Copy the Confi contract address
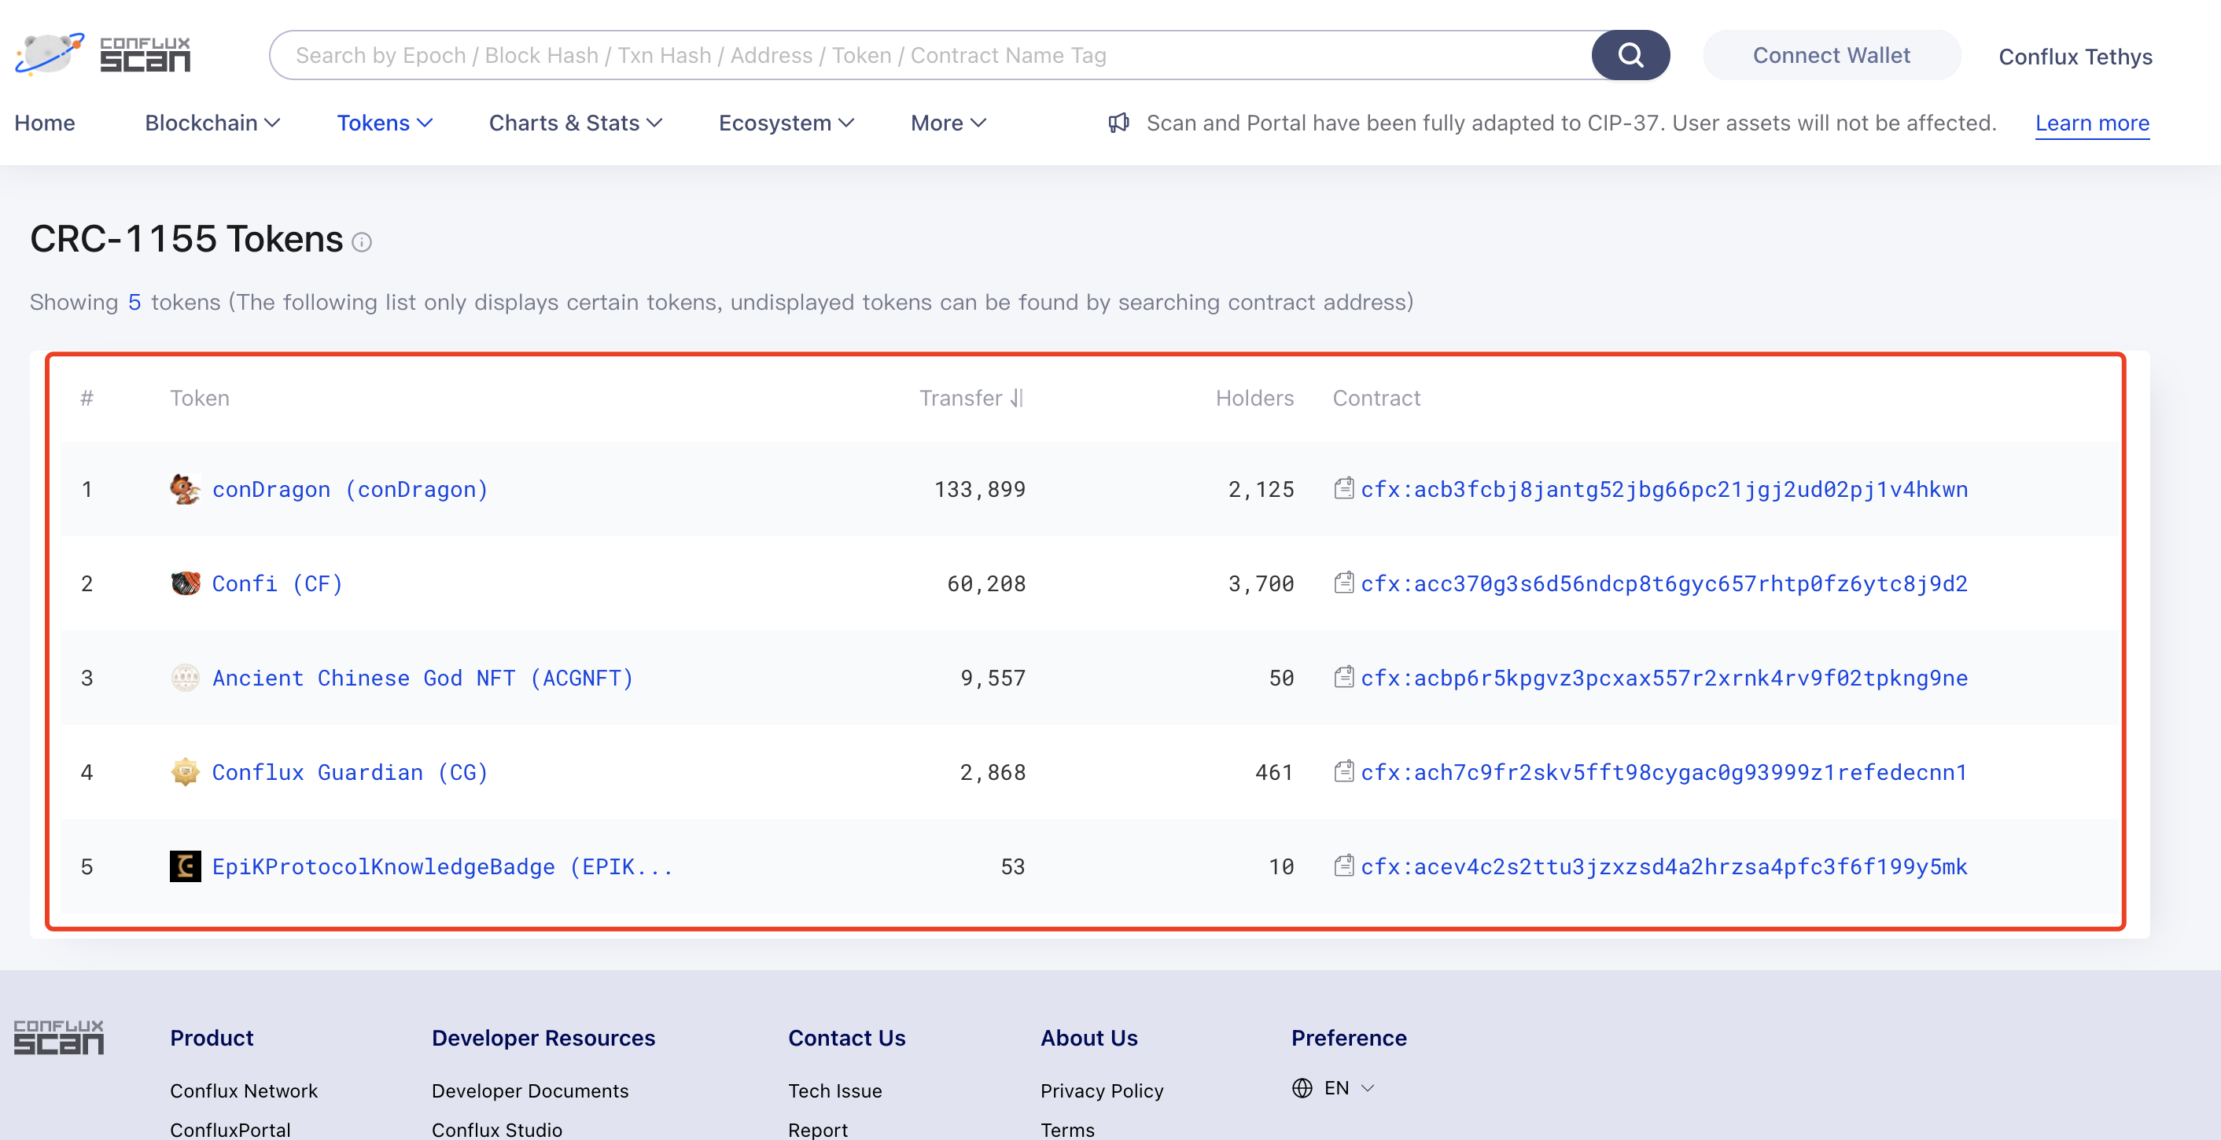 [x=1343, y=583]
